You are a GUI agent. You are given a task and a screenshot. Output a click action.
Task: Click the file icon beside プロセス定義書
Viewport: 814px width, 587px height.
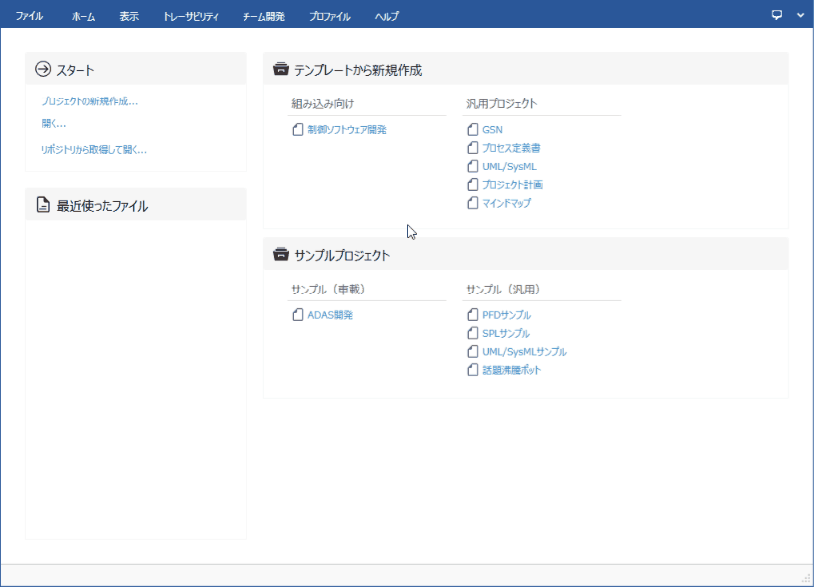472,147
